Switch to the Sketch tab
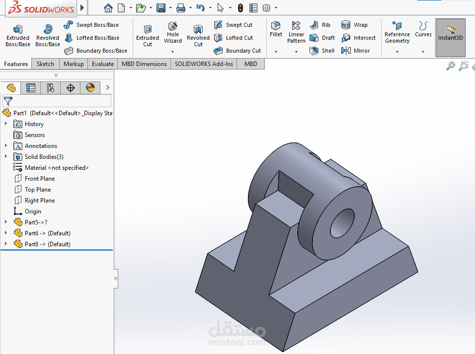 point(45,64)
